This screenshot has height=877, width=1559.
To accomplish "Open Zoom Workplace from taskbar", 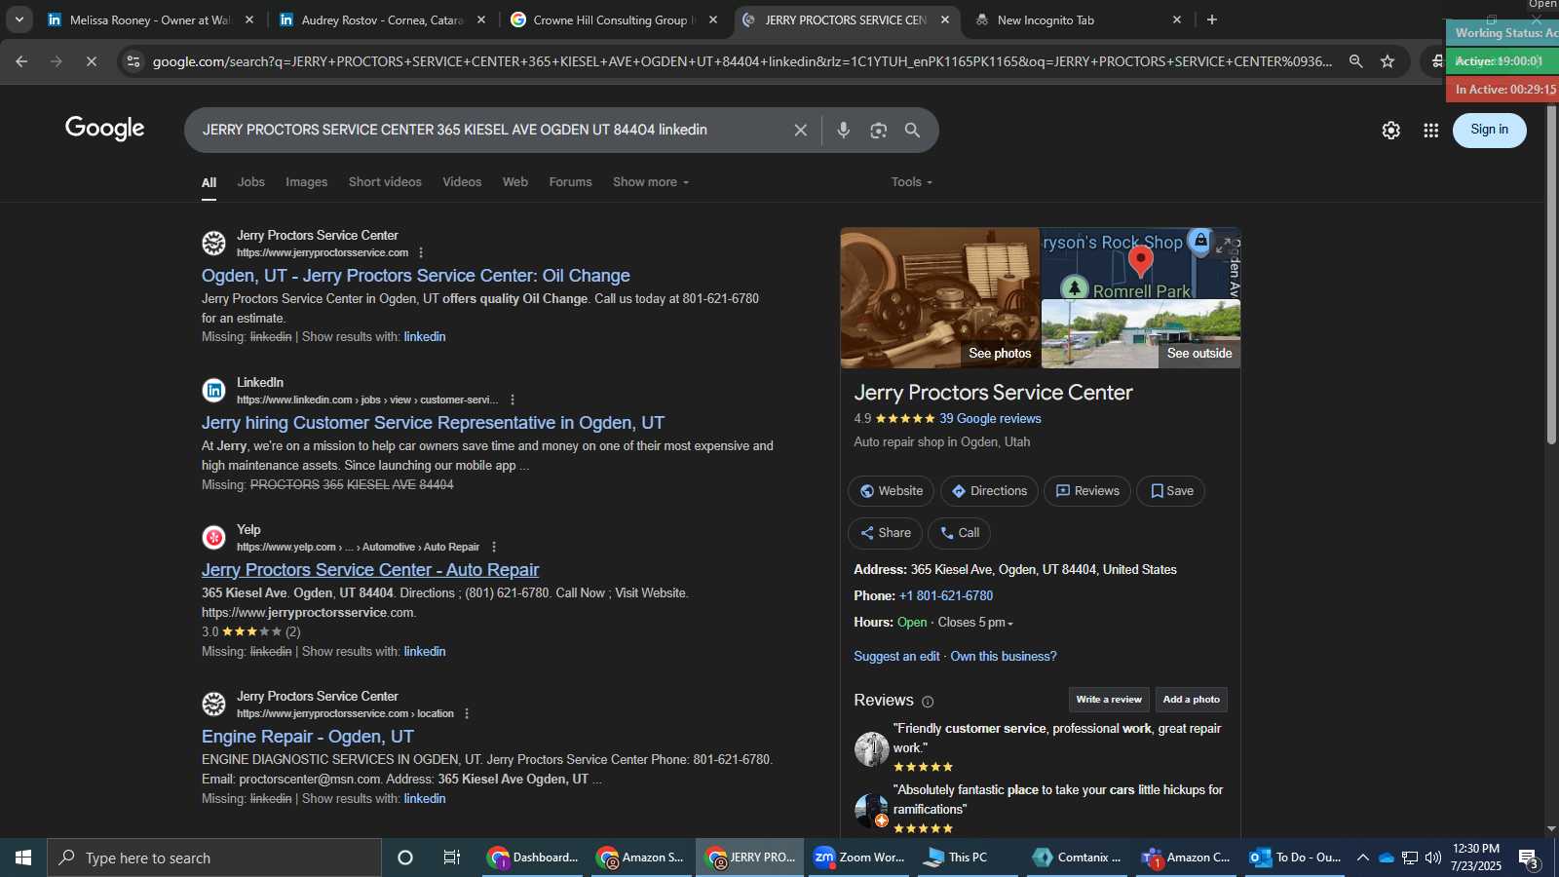I will tap(859, 858).
